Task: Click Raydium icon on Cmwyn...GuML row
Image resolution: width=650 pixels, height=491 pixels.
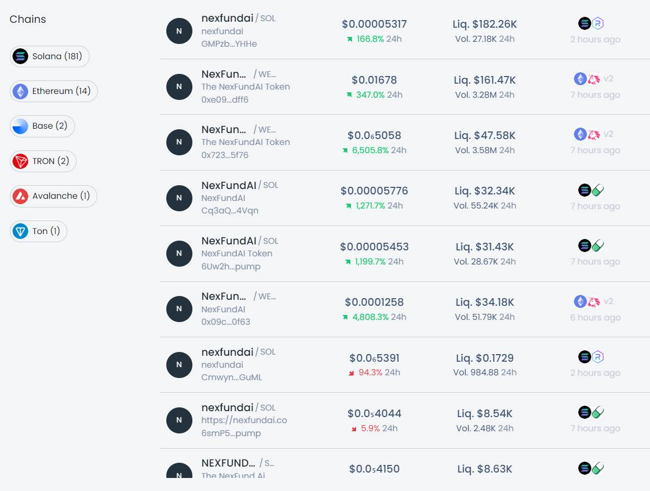Action: click(598, 357)
